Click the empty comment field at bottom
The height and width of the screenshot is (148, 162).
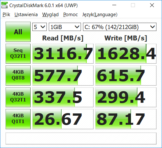point(81,138)
